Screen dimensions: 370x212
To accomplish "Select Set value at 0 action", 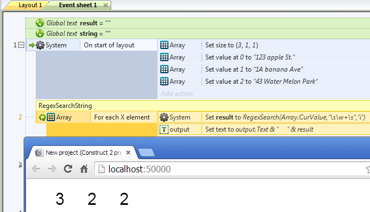I will pyautogui.click(x=250, y=57).
